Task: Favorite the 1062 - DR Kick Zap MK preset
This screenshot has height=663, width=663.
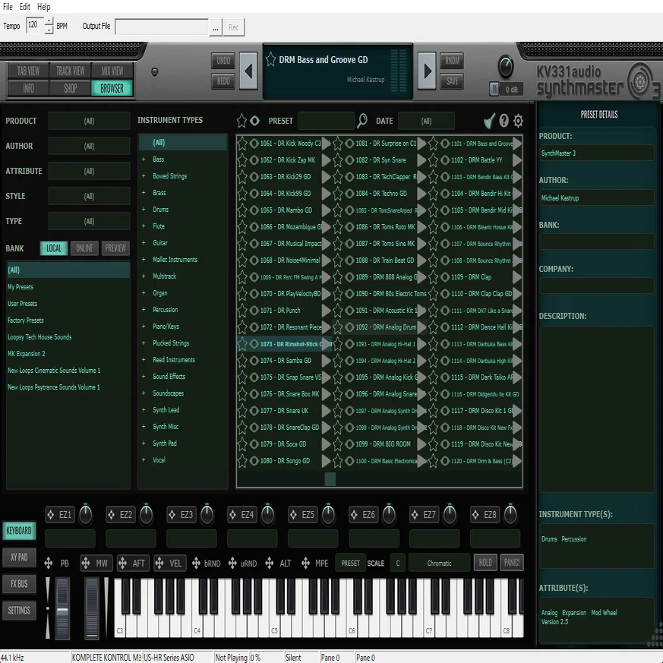Action: (x=242, y=160)
